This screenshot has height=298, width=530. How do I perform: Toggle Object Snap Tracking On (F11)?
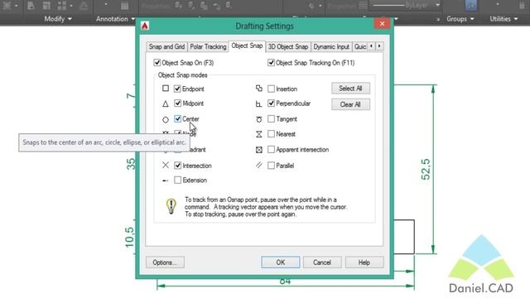271,63
